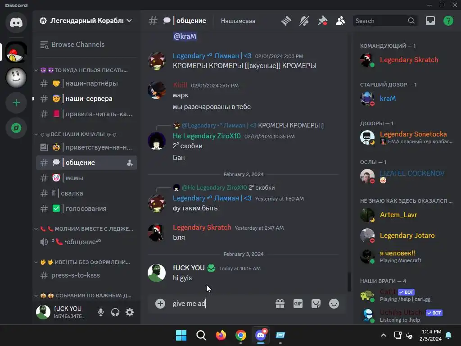
Task: Open Help question mark icon
Action: coord(448,21)
